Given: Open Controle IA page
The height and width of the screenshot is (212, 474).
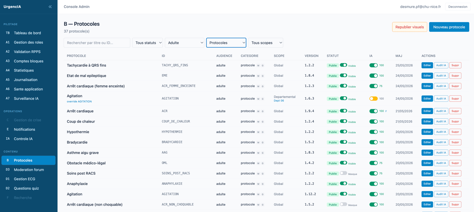Looking at the screenshot, I should pos(28,139).
